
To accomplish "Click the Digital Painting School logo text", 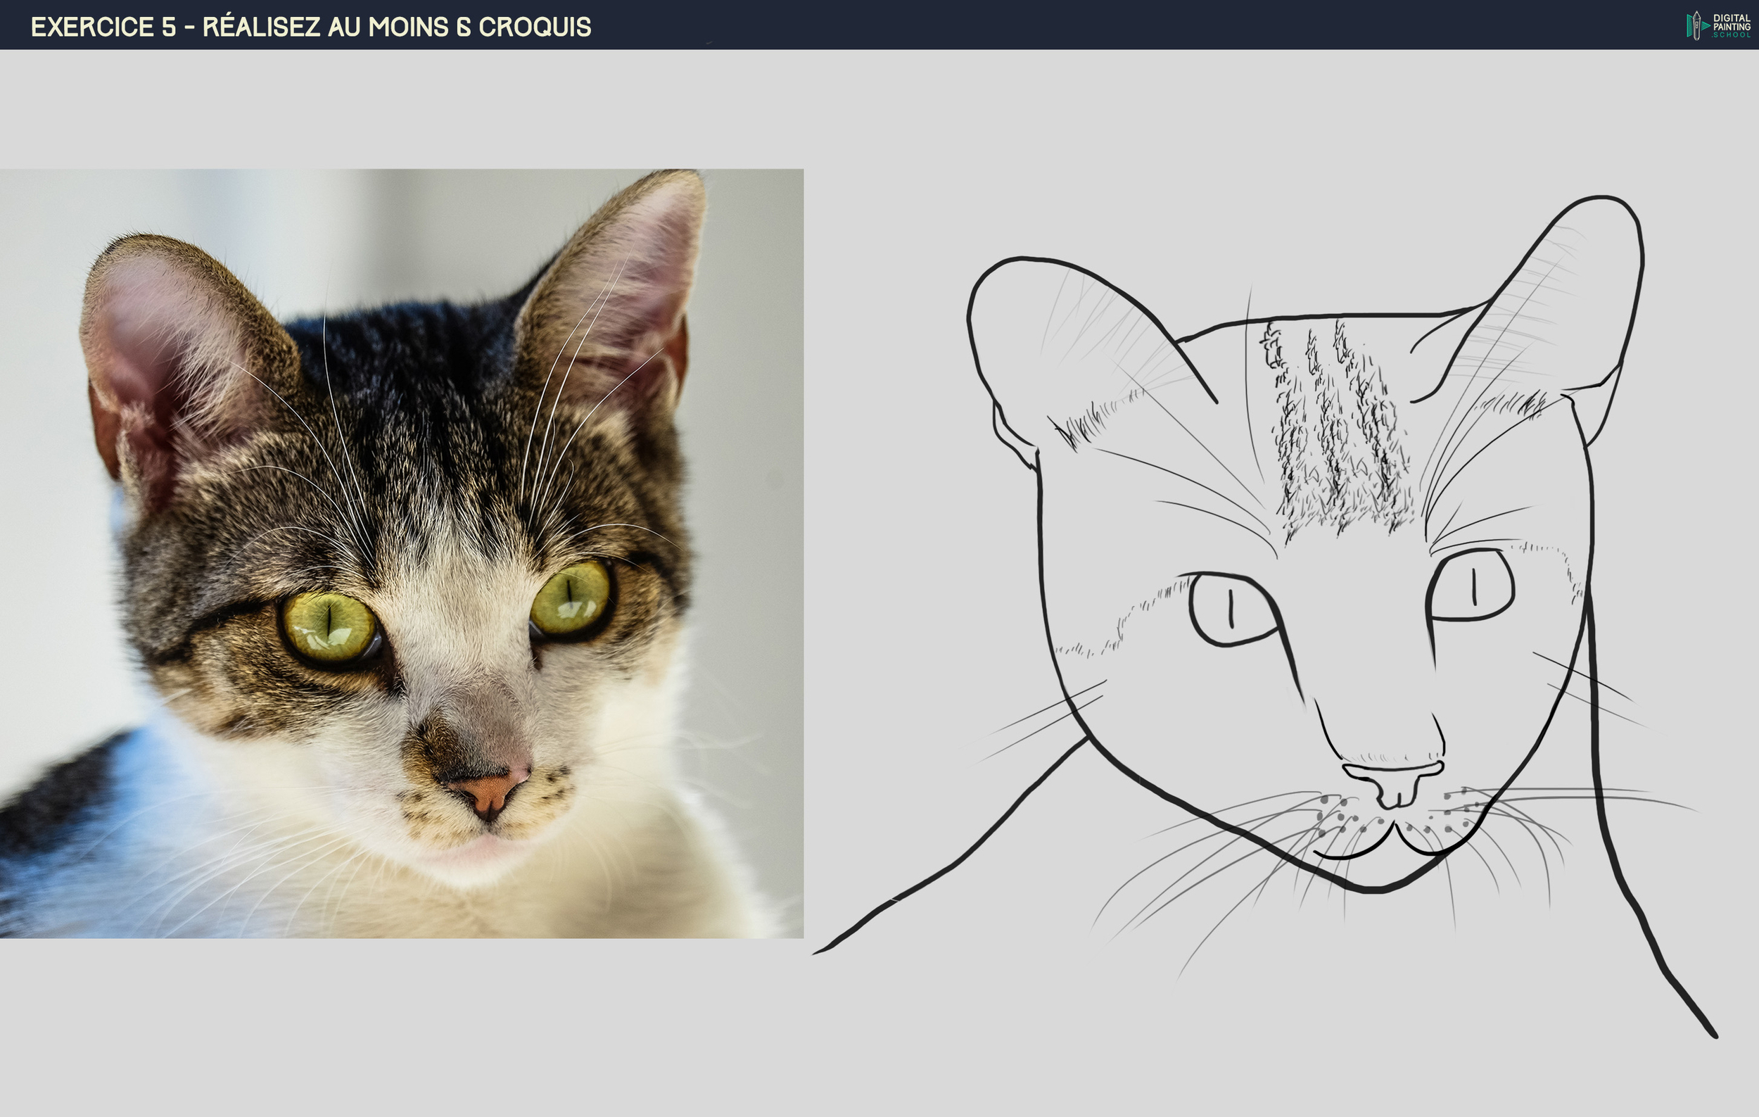I will [x=1732, y=25].
